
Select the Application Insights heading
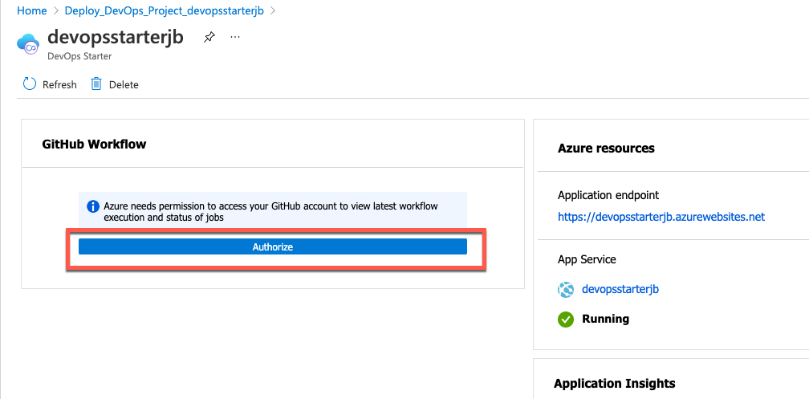(615, 384)
